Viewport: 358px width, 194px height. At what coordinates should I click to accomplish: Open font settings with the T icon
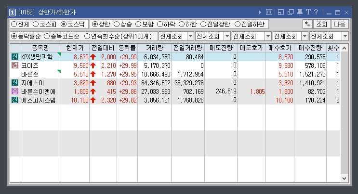coord(308,12)
